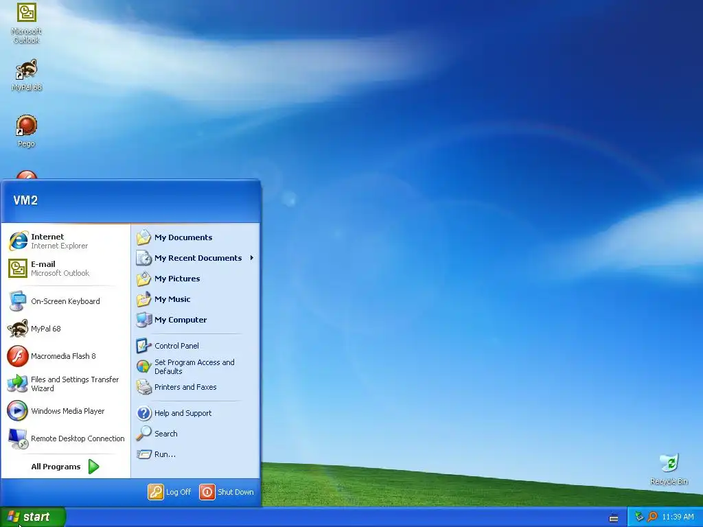Click the VM2 user name header
The height and width of the screenshot is (527, 703).
(25, 200)
